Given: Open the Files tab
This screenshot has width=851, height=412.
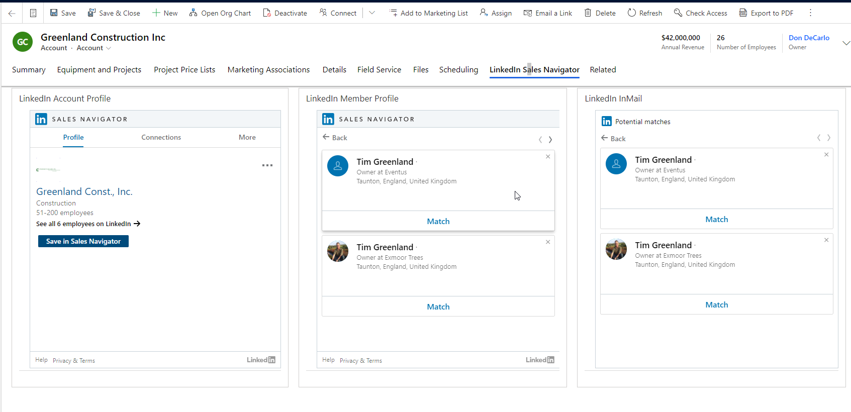Looking at the screenshot, I should tap(421, 70).
